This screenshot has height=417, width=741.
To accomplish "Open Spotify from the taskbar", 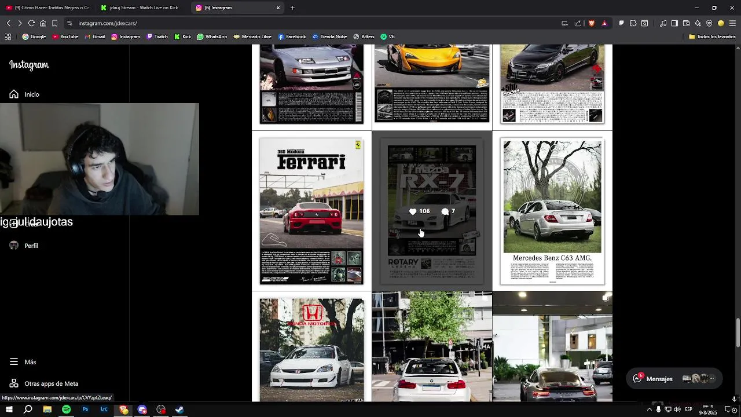I will coord(66,409).
